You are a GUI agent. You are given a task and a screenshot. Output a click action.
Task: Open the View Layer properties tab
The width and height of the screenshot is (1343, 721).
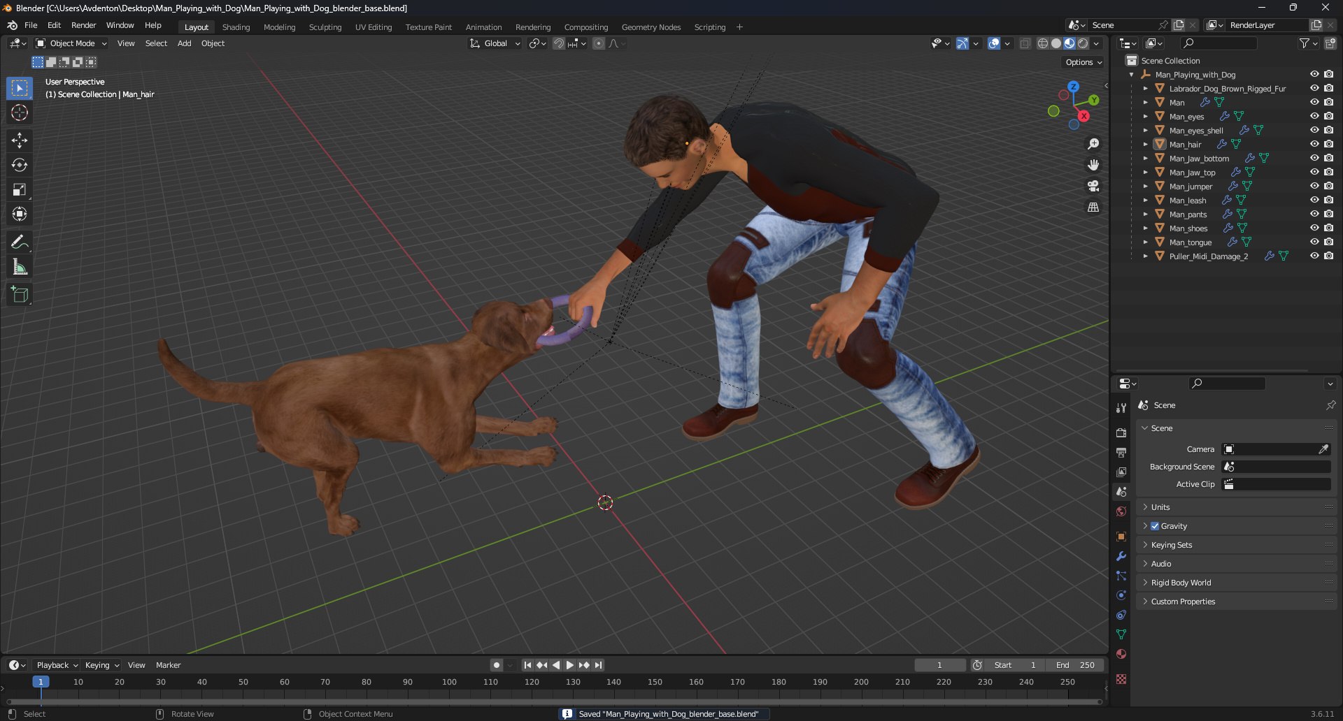1121,472
